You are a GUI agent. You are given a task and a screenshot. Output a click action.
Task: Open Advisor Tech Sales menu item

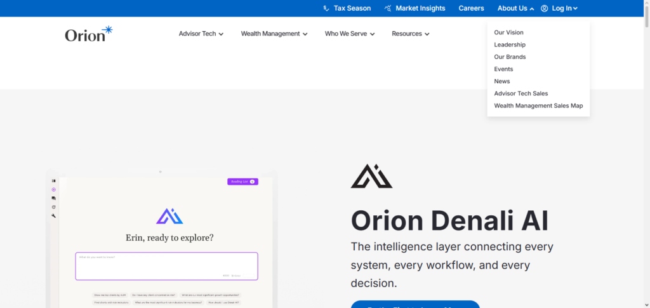(521, 94)
